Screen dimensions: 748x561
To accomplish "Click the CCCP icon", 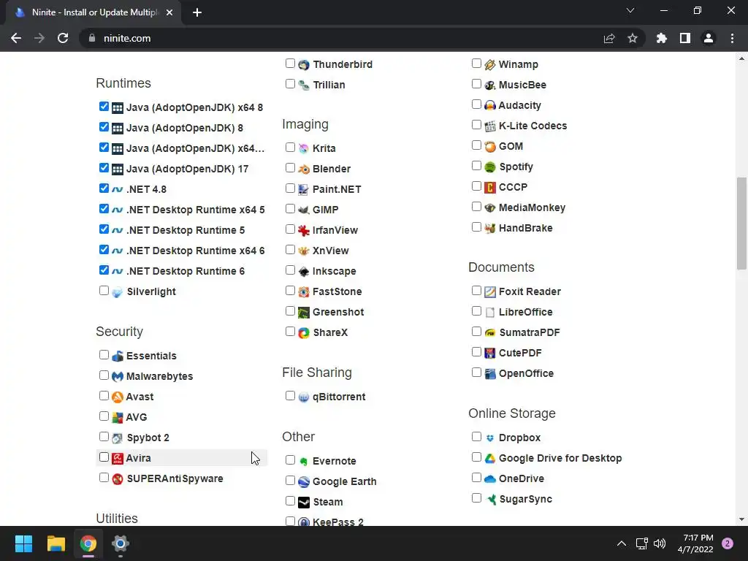I will click(x=490, y=188).
